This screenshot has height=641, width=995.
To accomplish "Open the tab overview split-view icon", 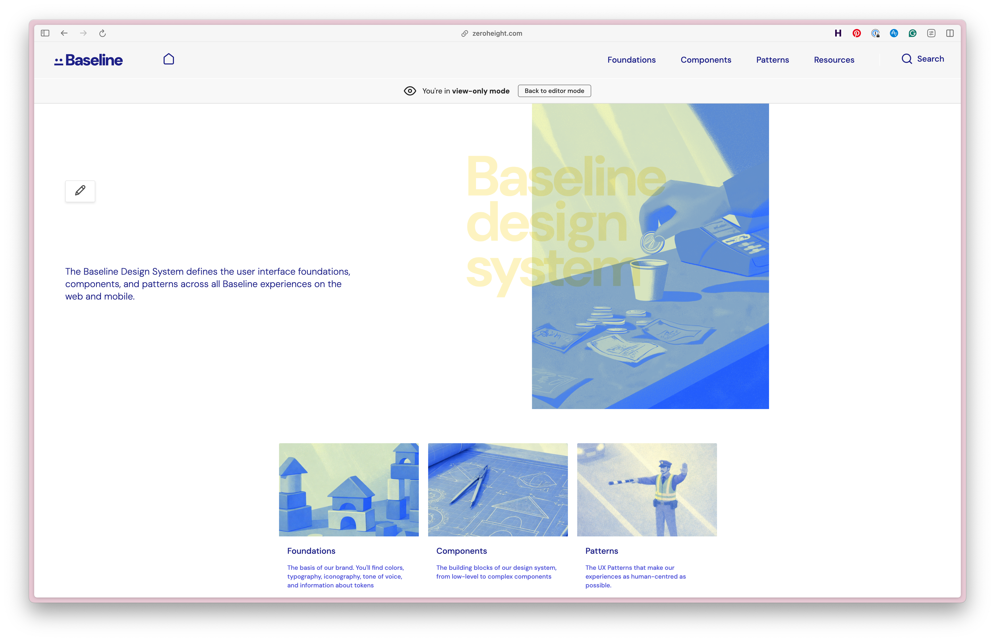I will click(x=950, y=33).
